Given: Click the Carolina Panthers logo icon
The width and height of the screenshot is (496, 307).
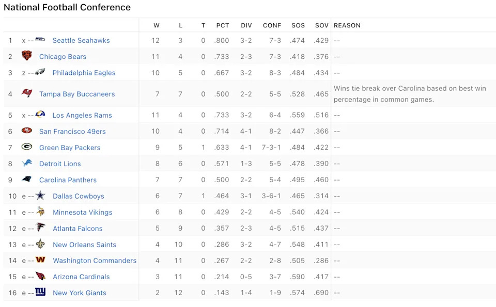Looking at the screenshot, I should click(x=27, y=180).
